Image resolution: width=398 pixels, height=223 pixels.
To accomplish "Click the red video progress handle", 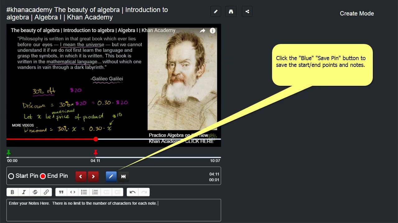I will click(96, 139).
